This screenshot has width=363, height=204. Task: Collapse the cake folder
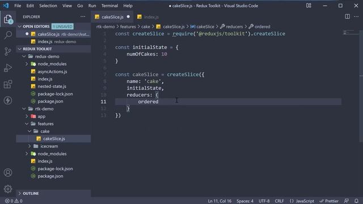click(x=29, y=131)
